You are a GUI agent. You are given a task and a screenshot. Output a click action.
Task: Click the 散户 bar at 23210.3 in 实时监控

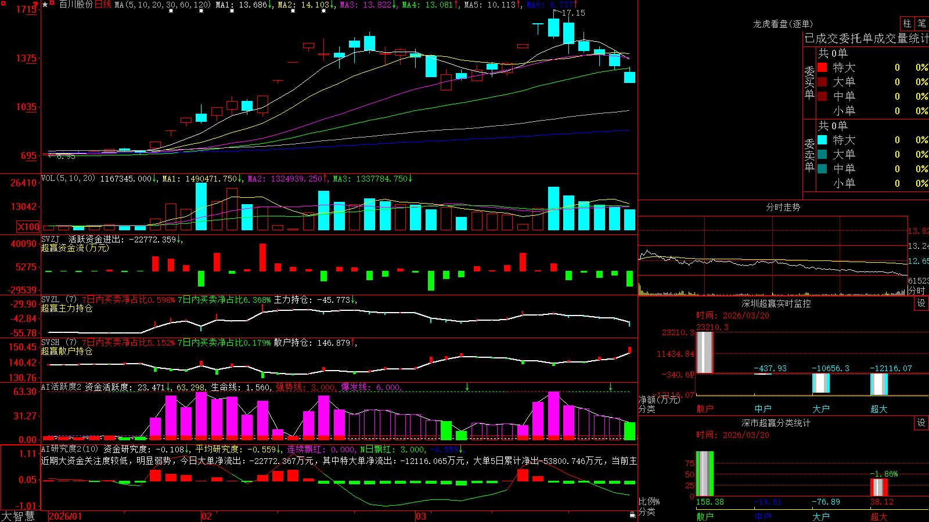[x=705, y=353]
